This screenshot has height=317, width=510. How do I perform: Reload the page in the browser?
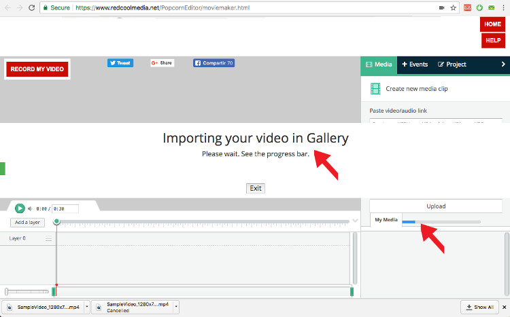[31, 7]
